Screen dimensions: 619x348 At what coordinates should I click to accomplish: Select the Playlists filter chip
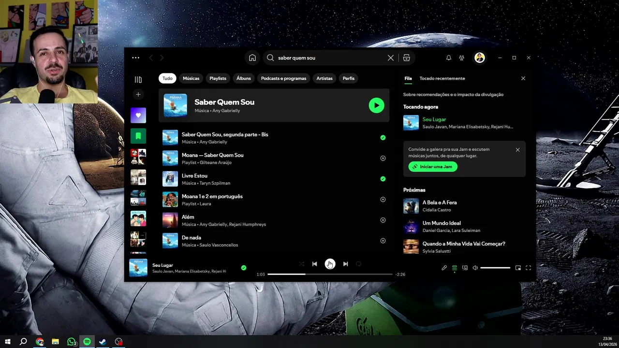[x=218, y=78]
